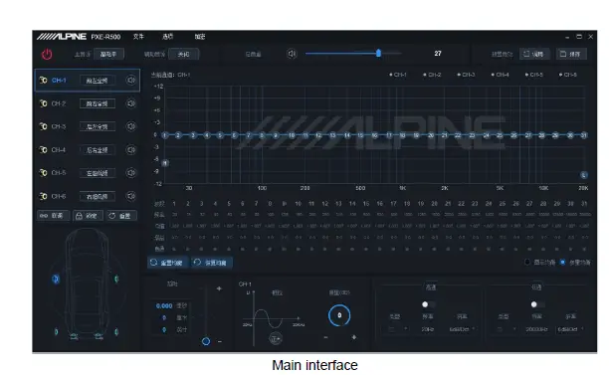Open the second menu in the title bar
609x375 pixels.
(168, 37)
